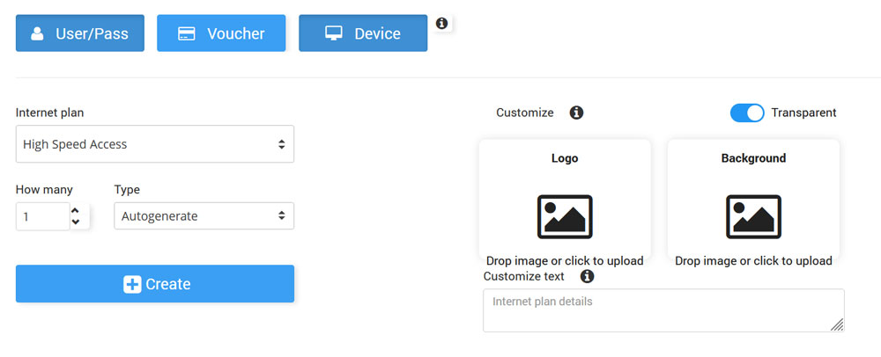The image size is (881, 357).
Task: Click the info icon beside Customize text
Action: pos(588,276)
